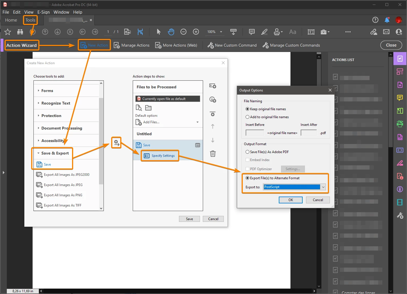Expand the Protection group
This screenshot has width=407, height=294.
(x=39, y=116)
